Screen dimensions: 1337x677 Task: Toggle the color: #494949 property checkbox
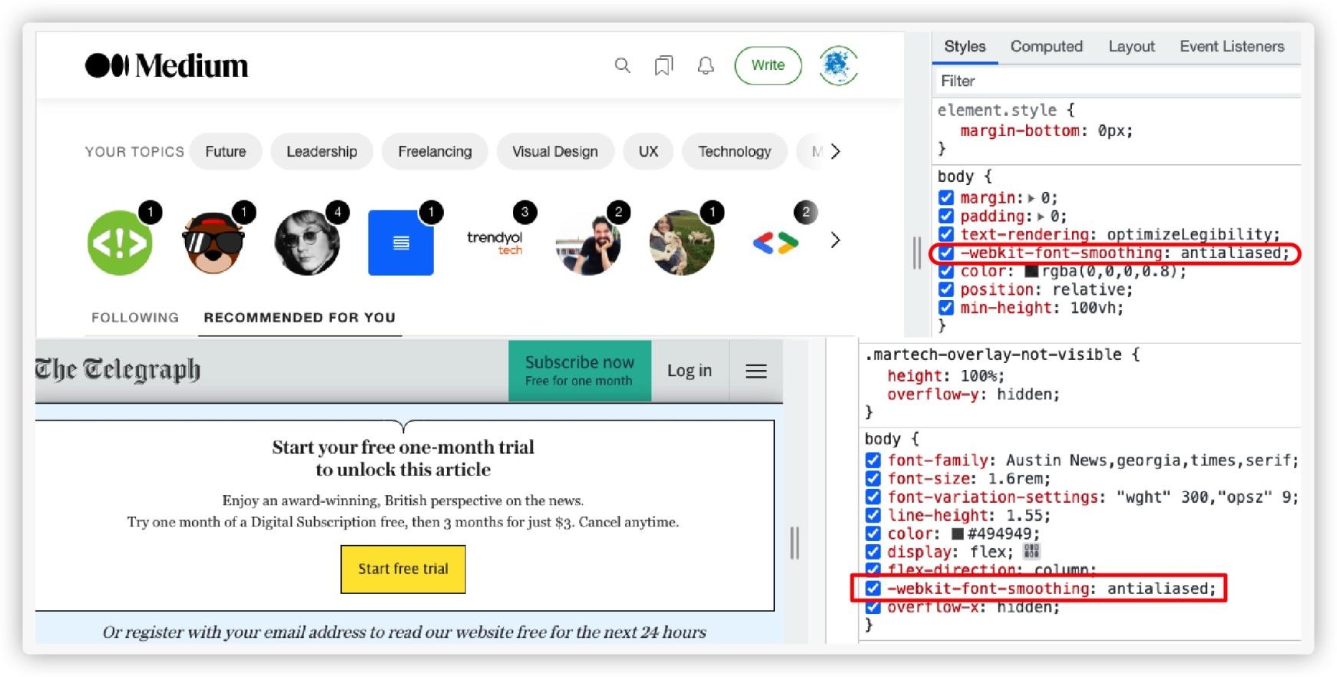tap(873, 534)
